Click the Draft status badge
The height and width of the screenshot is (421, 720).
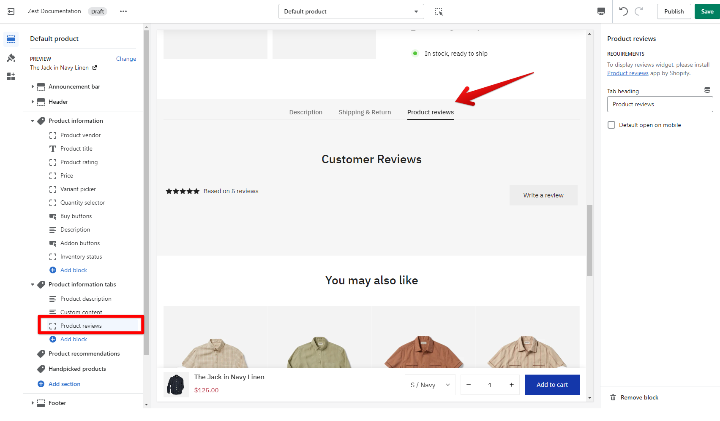point(98,11)
